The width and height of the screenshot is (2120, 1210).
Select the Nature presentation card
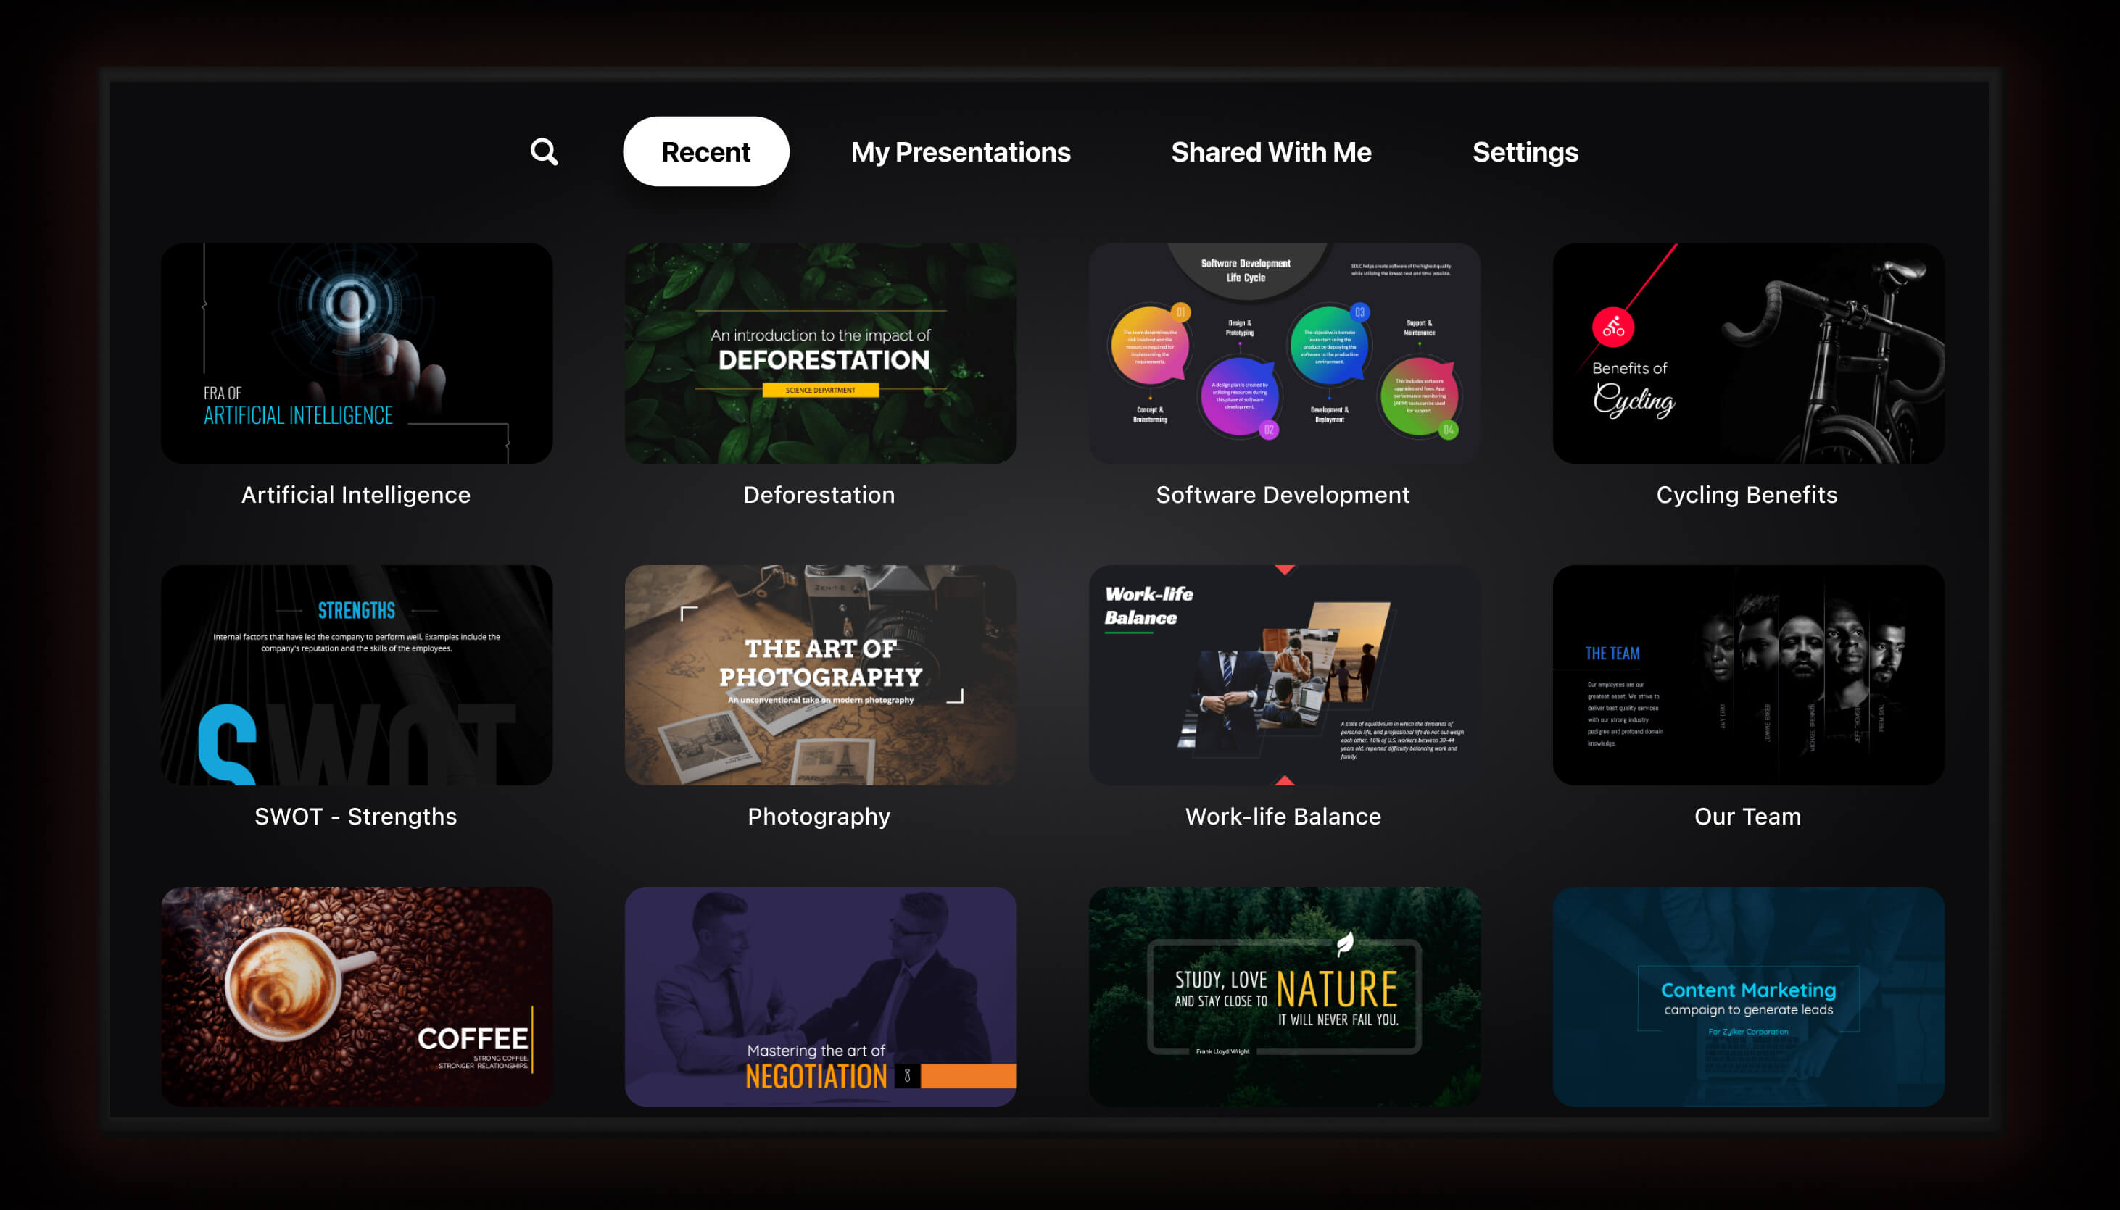tap(1283, 996)
